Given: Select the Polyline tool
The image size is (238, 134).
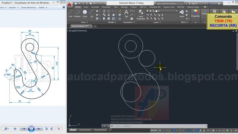Looking at the screenshot, I should click(77, 13).
